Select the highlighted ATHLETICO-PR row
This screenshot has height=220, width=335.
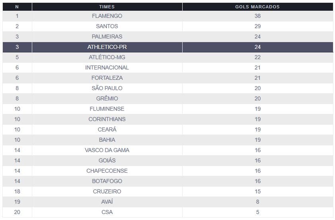click(x=107, y=47)
